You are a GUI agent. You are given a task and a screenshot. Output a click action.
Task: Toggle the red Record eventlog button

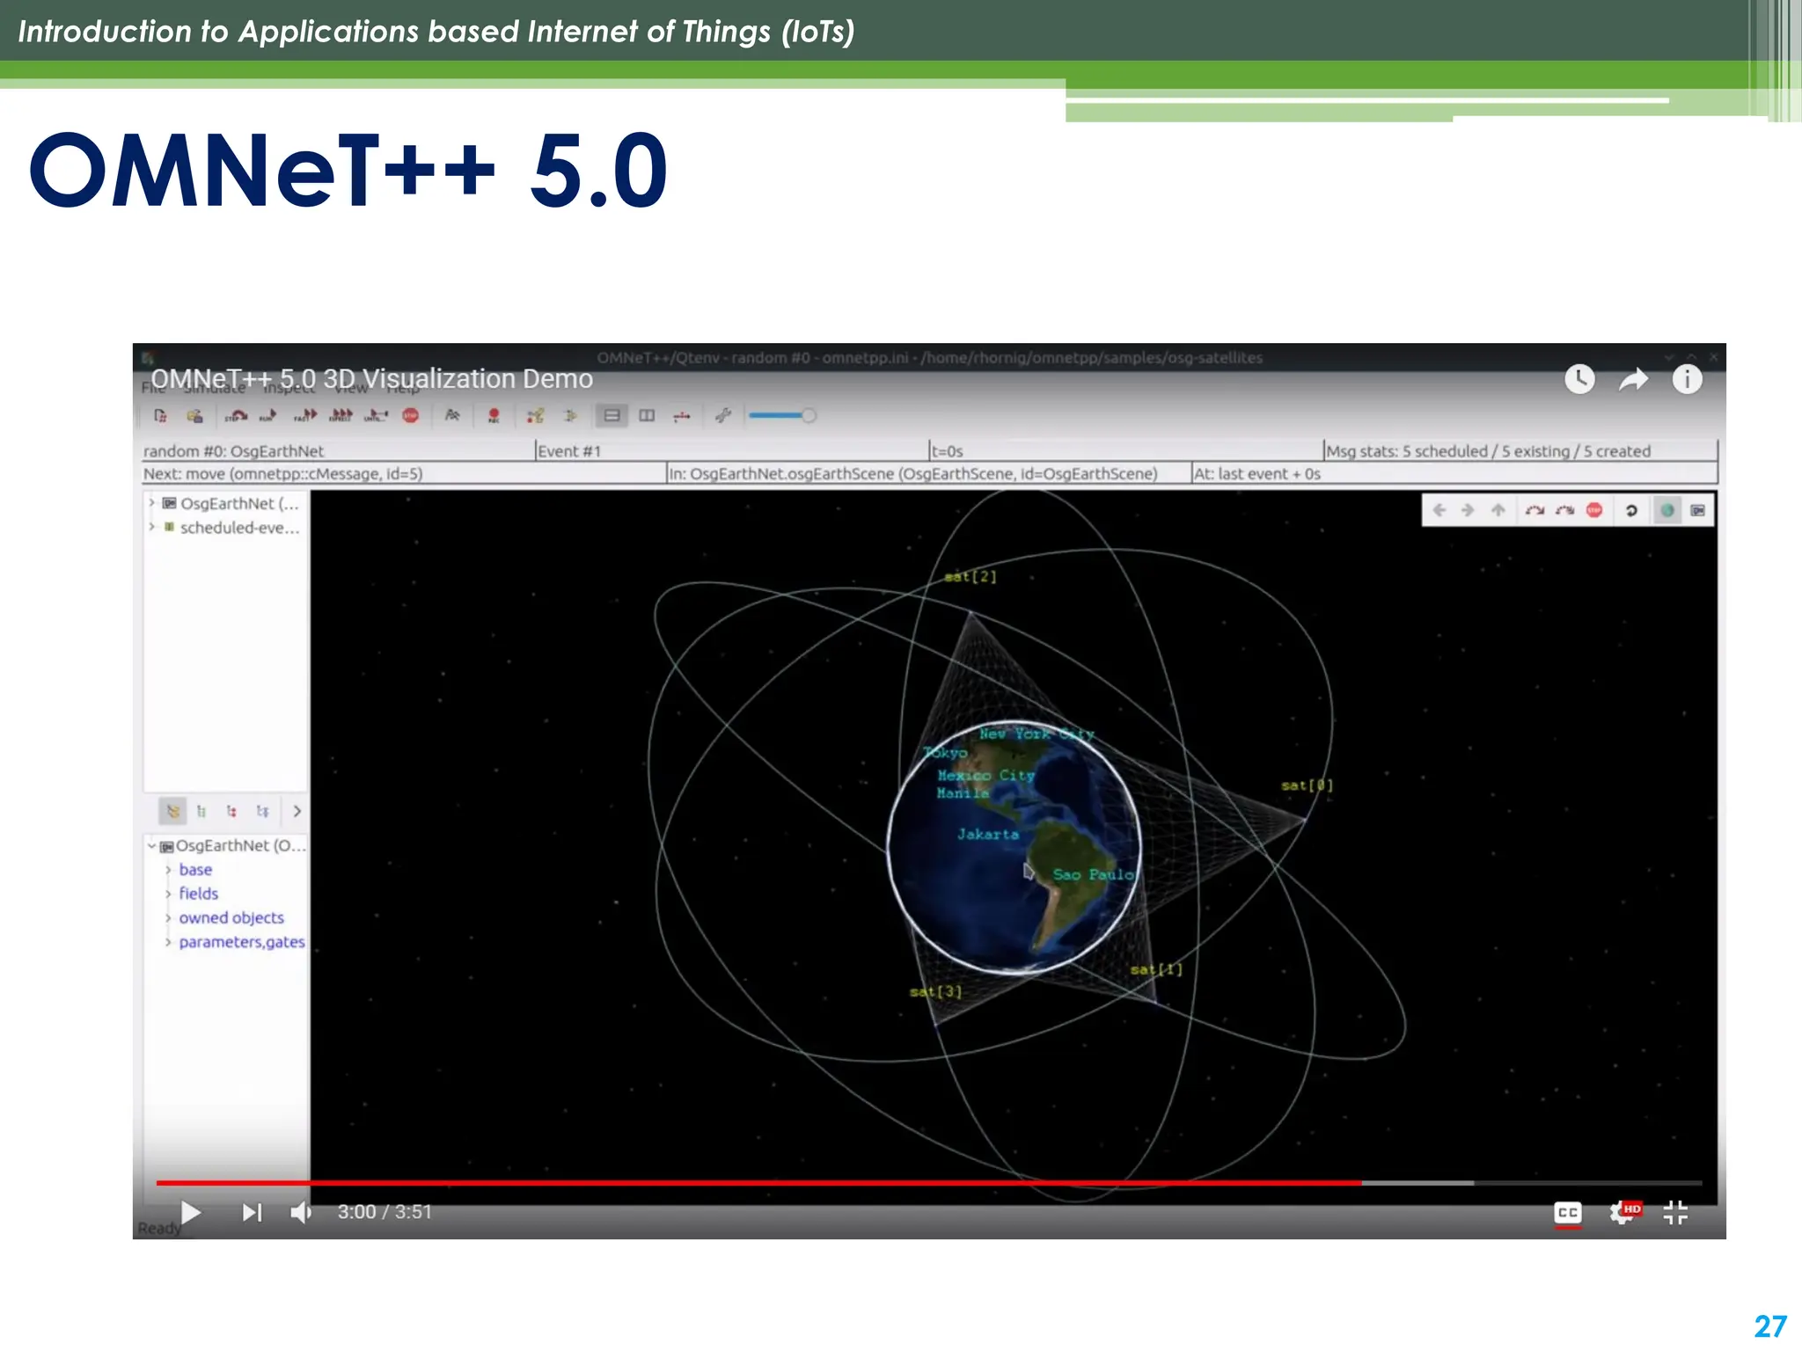[x=494, y=416]
